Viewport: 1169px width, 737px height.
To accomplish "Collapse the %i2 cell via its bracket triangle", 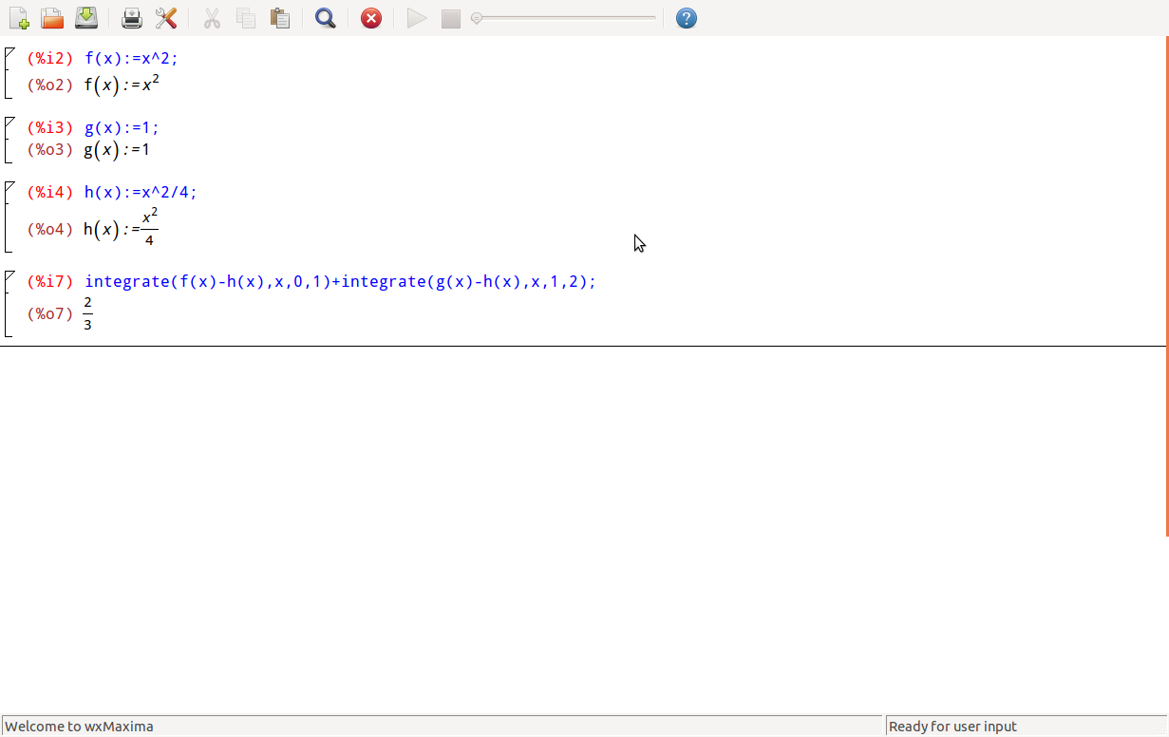I will (9, 53).
